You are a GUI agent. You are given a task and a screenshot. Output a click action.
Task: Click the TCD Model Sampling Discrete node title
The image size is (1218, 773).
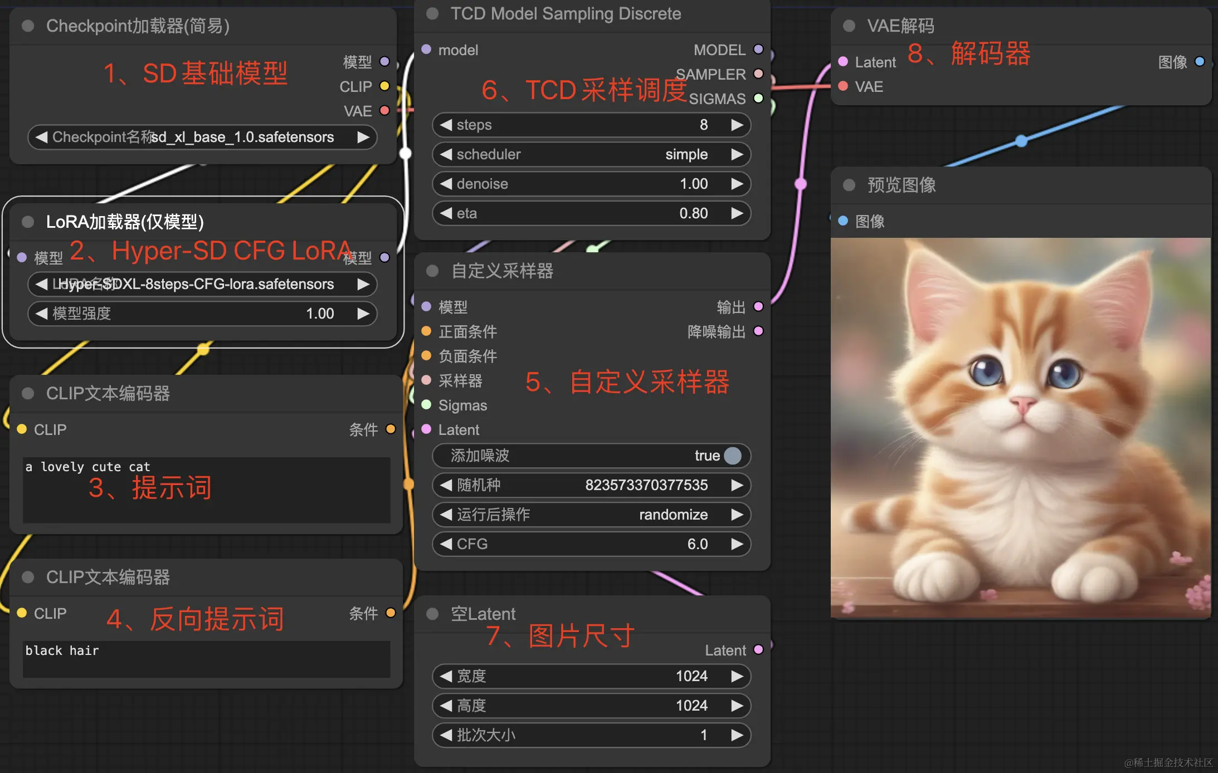566,13
